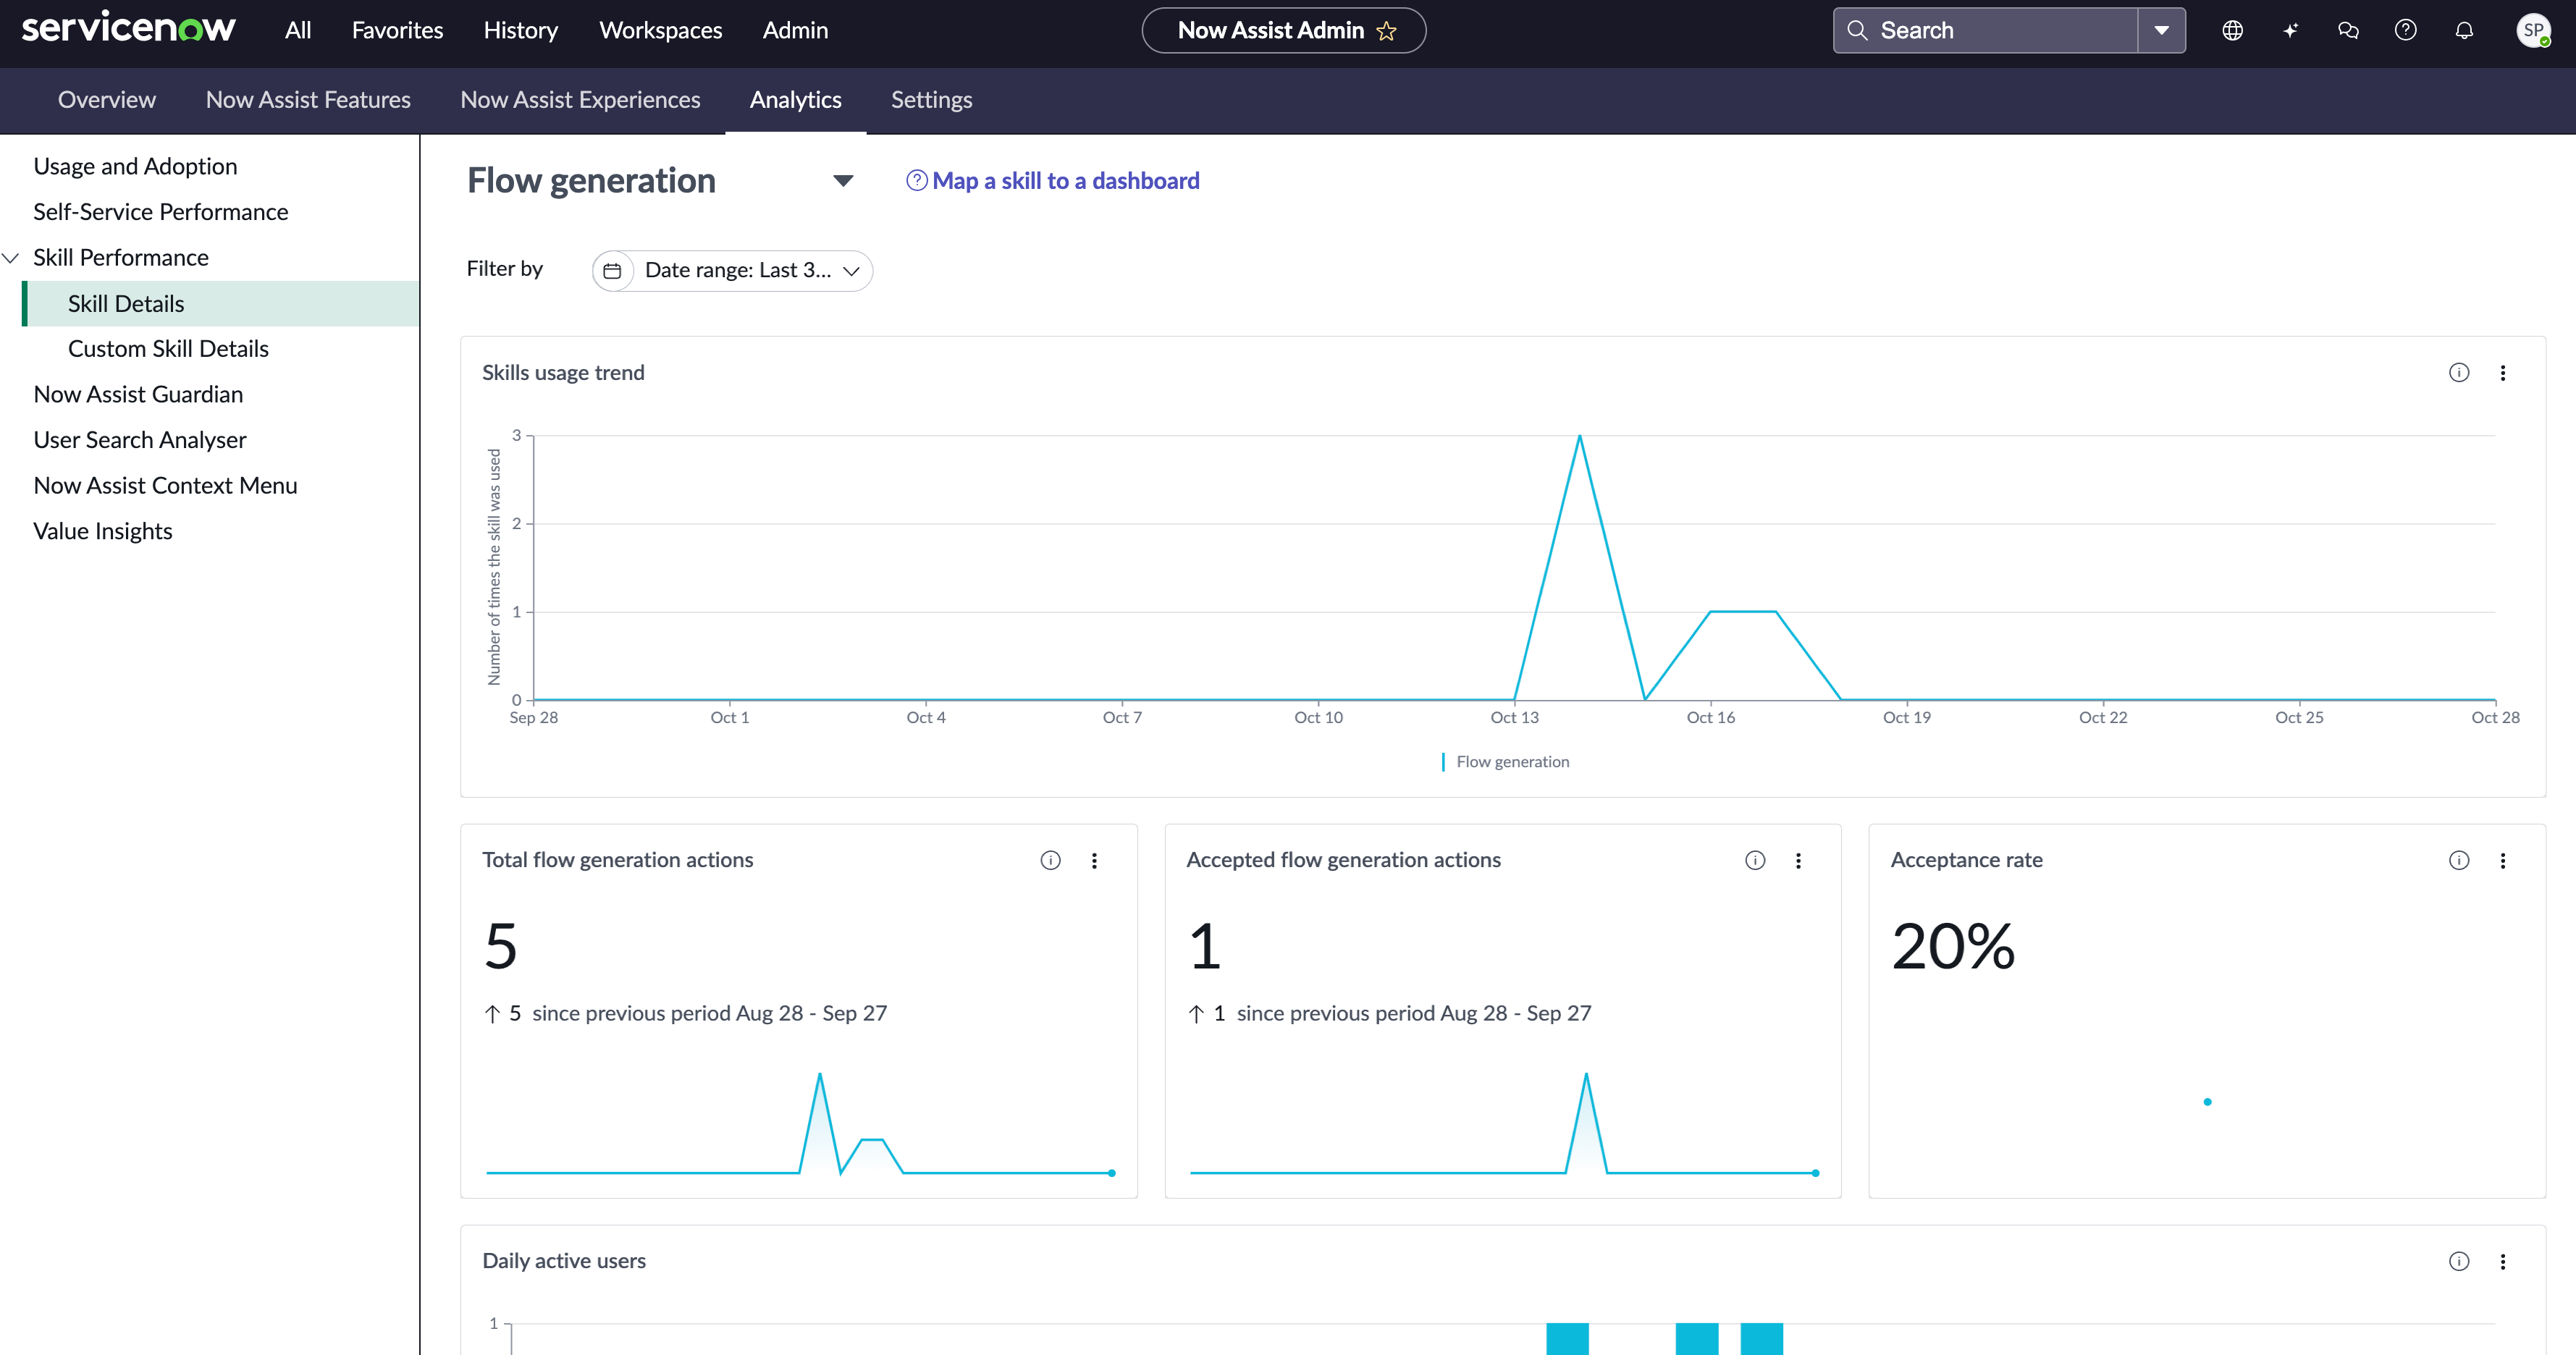Click the Skills usage trend title

pyautogui.click(x=563, y=373)
